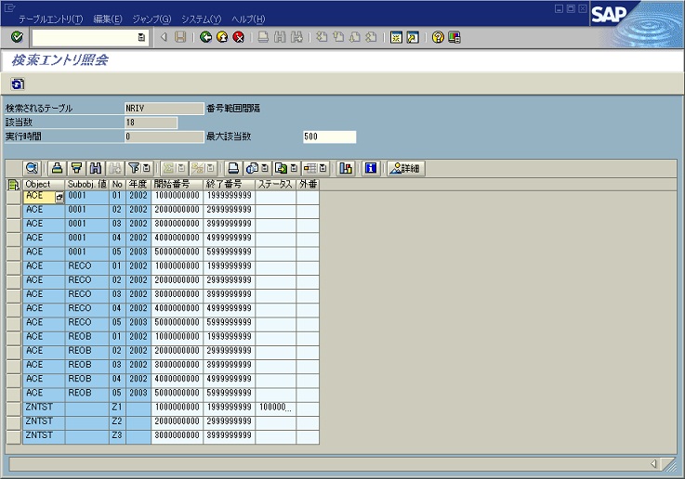
Task: Click the refresh icon below the title
Action: click(x=17, y=84)
